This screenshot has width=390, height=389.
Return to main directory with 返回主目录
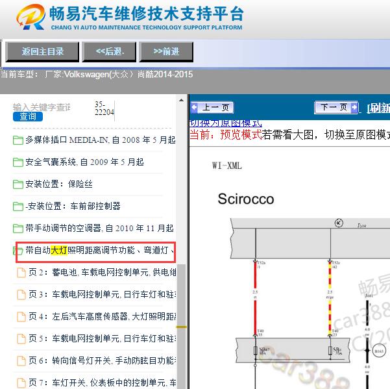click(x=42, y=52)
